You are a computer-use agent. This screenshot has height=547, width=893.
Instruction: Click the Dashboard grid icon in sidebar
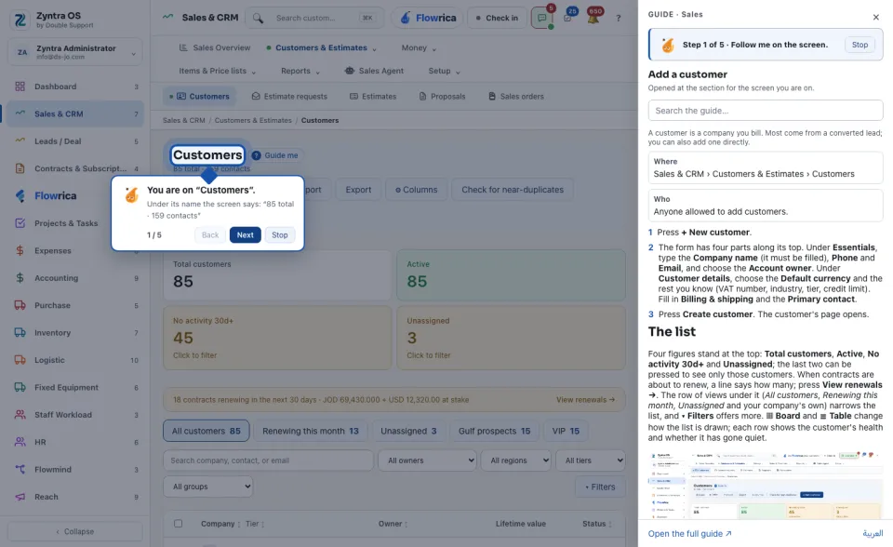click(x=20, y=87)
